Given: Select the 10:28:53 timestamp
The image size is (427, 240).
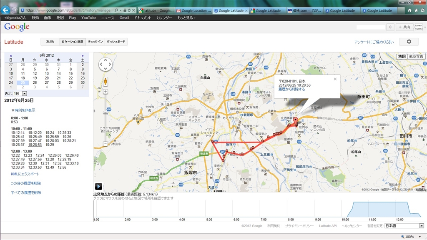Looking at the screenshot, I should (x=35, y=145).
